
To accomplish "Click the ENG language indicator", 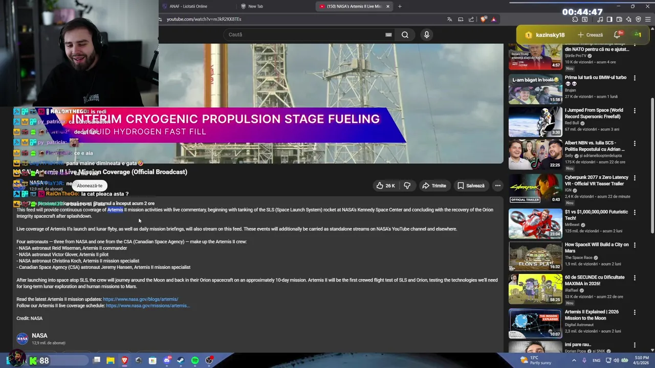I will pyautogui.click(x=597, y=360).
